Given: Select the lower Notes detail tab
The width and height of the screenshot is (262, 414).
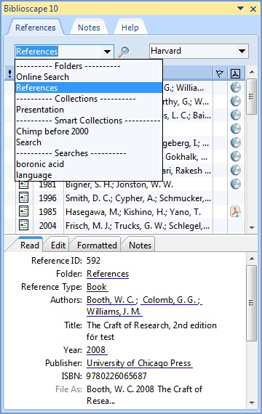Looking at the screenshot, I should coord(140,245).
